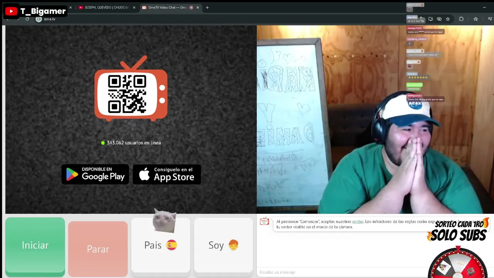Viewport: 494px width, 278px height.
Task: Close the OmeTV Video Chat tab
Action: (x=198, y=7)
